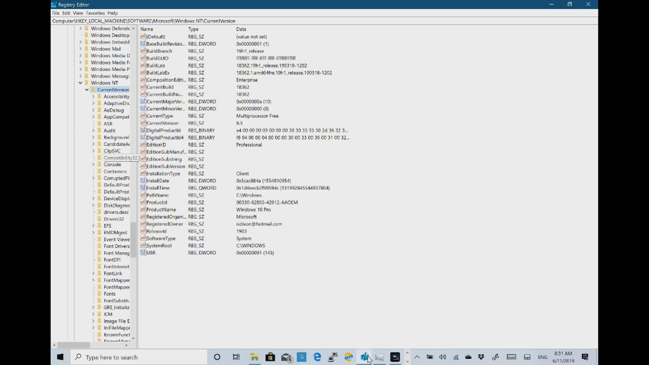Expand the EFS subkey
The height and width of the screenshot is (365, 649).
(93, 226)
